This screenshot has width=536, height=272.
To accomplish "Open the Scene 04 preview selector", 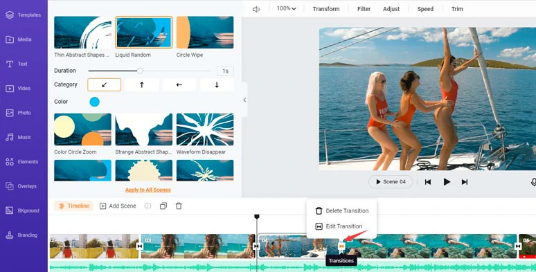I will (391, 182).
